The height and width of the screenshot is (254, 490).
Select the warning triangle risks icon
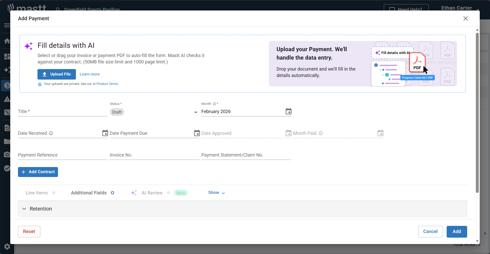tap(7, 99)
